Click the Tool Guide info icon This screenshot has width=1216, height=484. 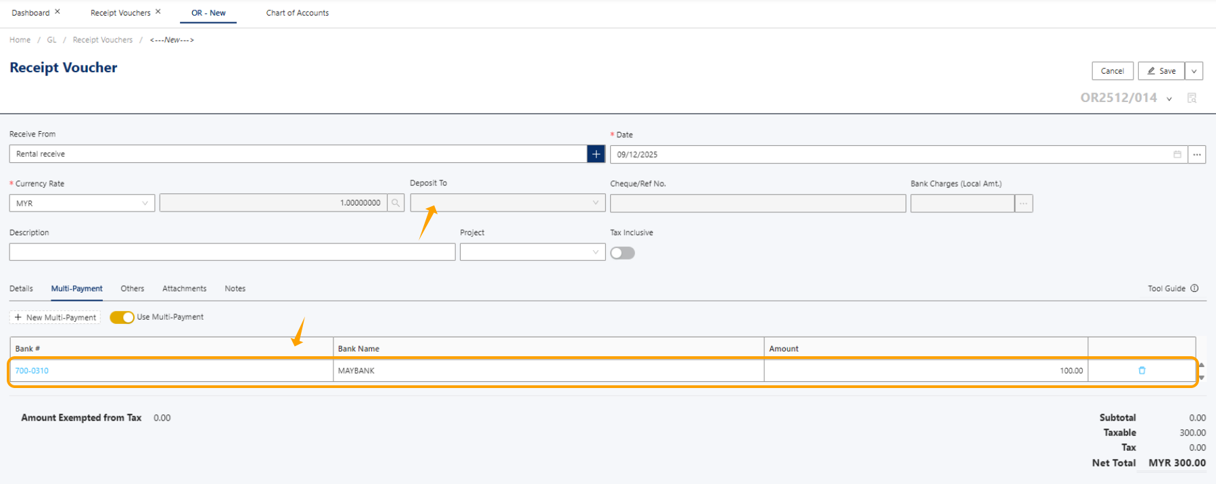click(1194, 288)
